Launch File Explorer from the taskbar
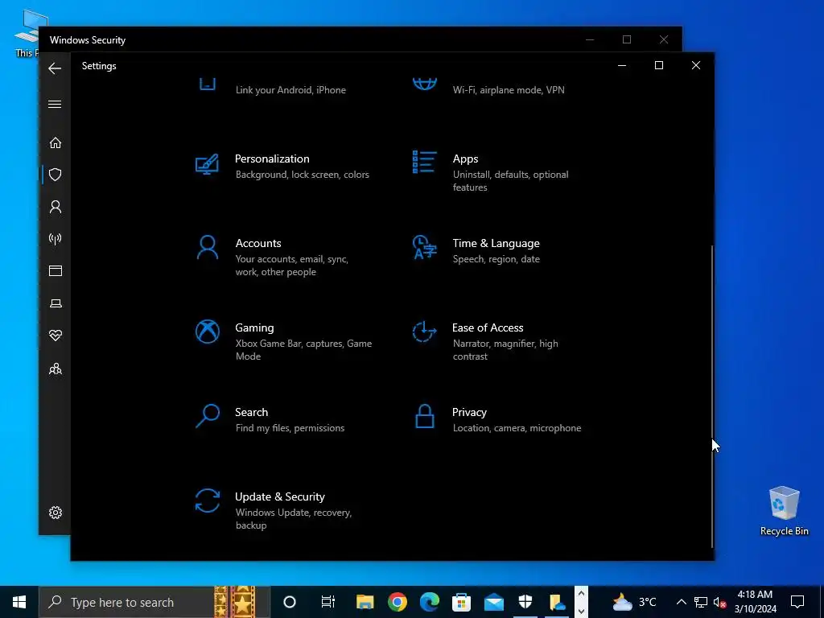 (x=365, y=602)
